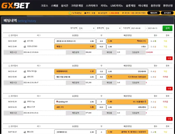Open the 스카이파크 menu
This screenshot has height=134, width=175.
tap(92, 6)
